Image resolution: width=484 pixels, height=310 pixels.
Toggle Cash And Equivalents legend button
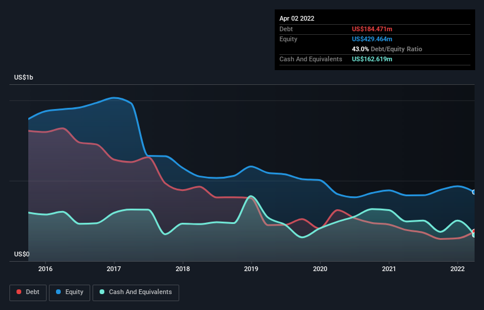[136, 292]
